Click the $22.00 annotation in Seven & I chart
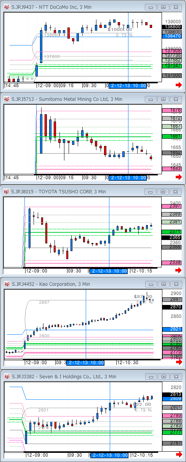The image size is (186, 462). click(143, 404)
